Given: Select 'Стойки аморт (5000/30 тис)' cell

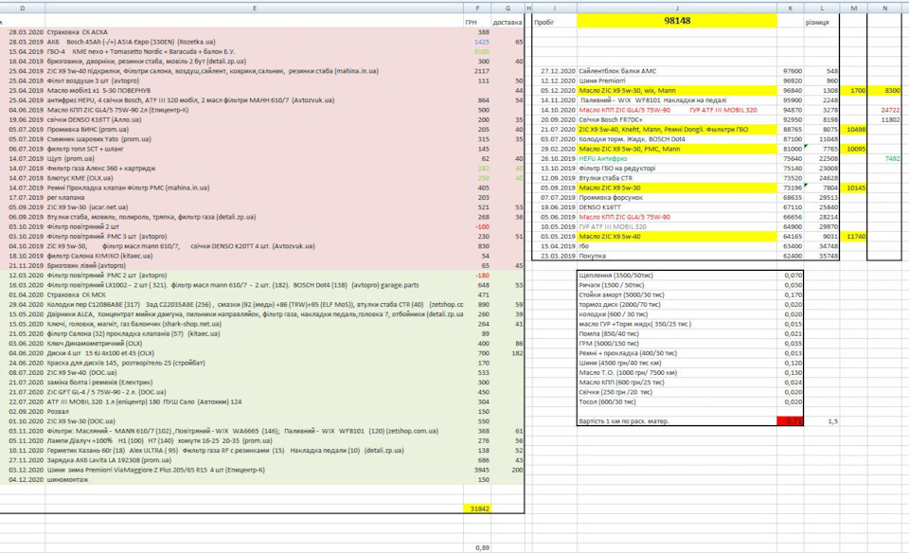Looking at the screenshot, I should pos(677,294).
